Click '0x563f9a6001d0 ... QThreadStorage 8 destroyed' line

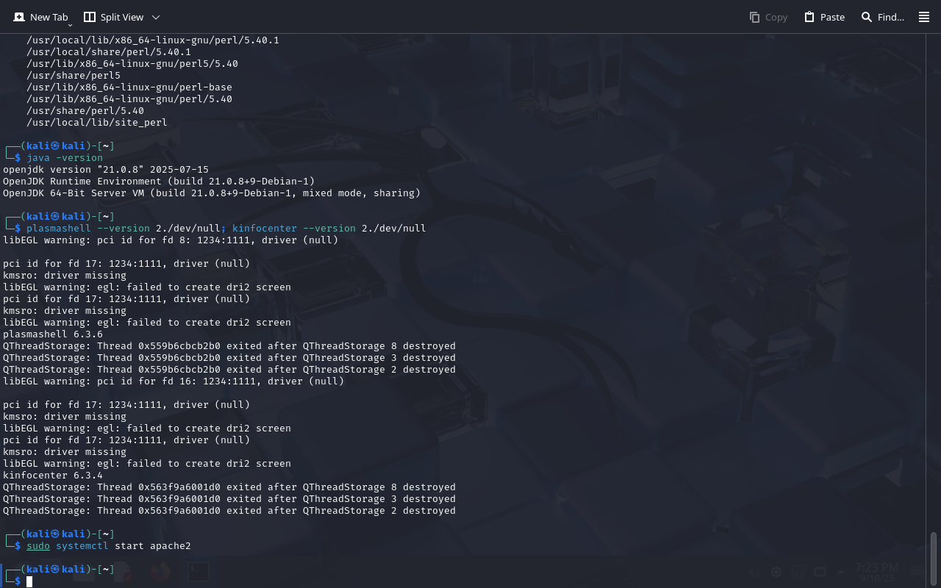(x=229, y=487)
